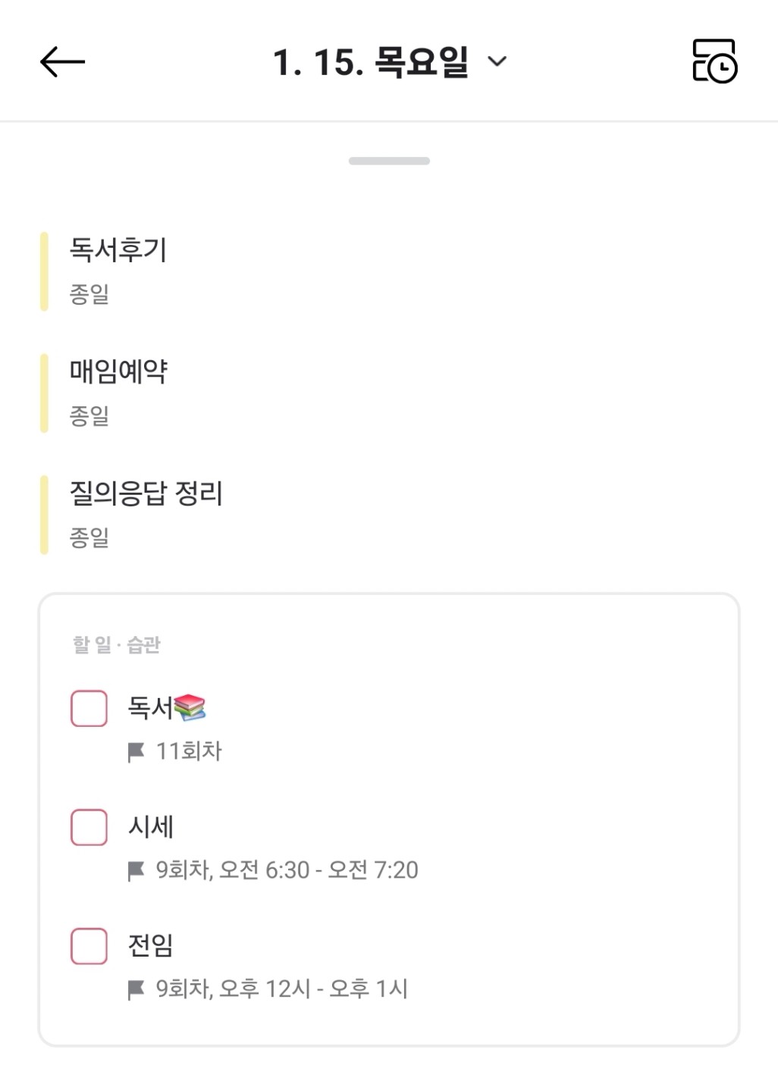Screen dimensions: 778x1087
Task: Mark the 전임 task as done
Action: [x=89, y=945]
